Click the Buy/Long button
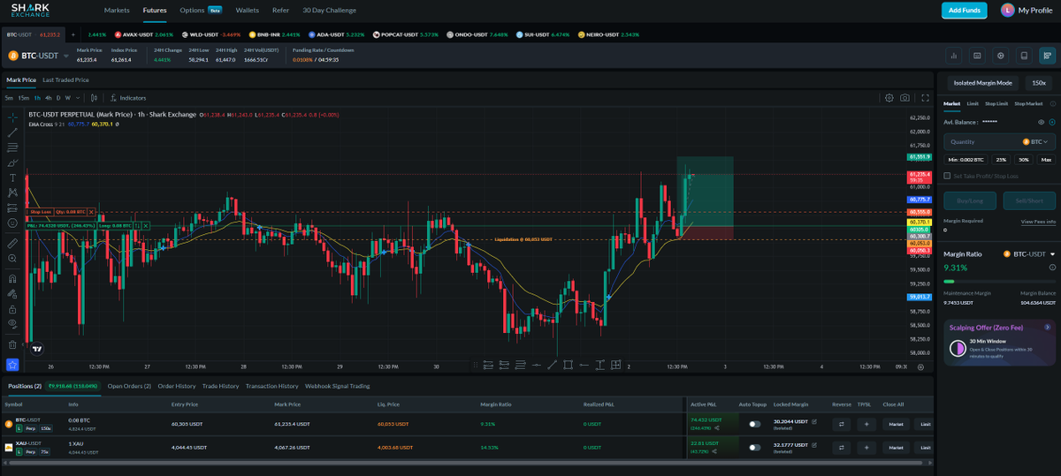 970,200
